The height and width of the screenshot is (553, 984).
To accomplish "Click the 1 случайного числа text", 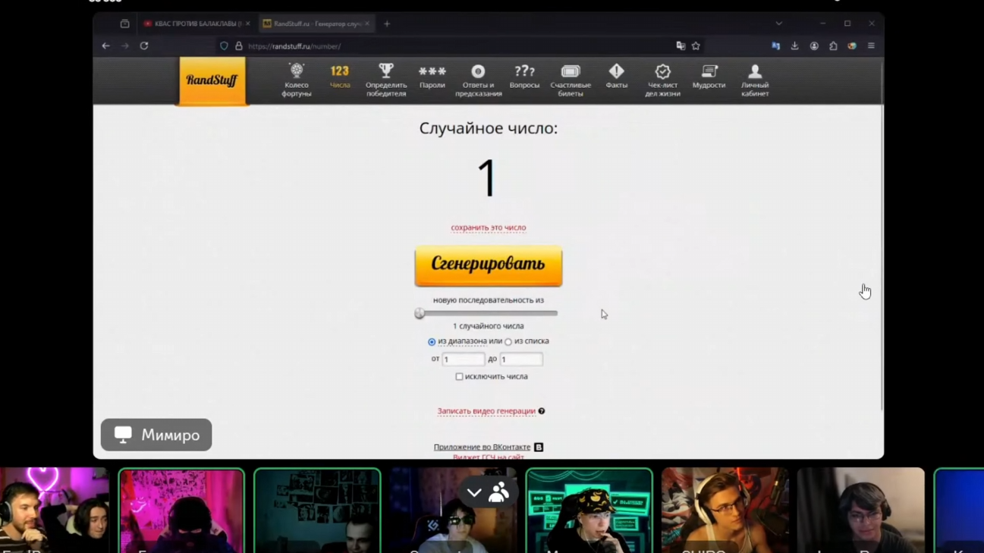I will click(x=489, y=326).
